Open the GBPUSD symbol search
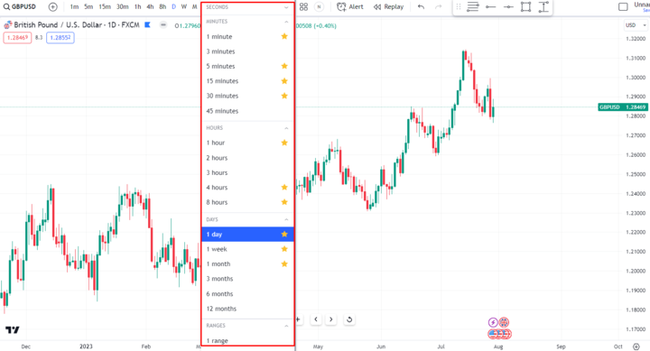This screenshot has width=650, height=351. tap(20, 7)
